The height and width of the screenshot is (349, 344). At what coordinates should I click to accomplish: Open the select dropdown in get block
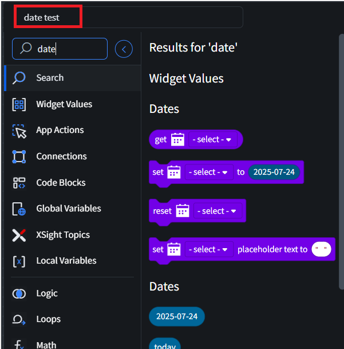(x=211, y=139)
